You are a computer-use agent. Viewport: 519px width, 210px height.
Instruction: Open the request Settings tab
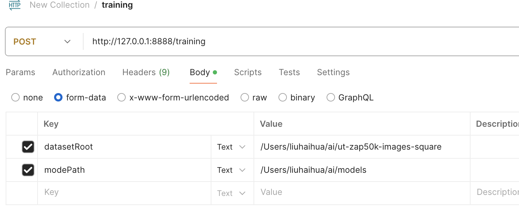coord(333,72)
